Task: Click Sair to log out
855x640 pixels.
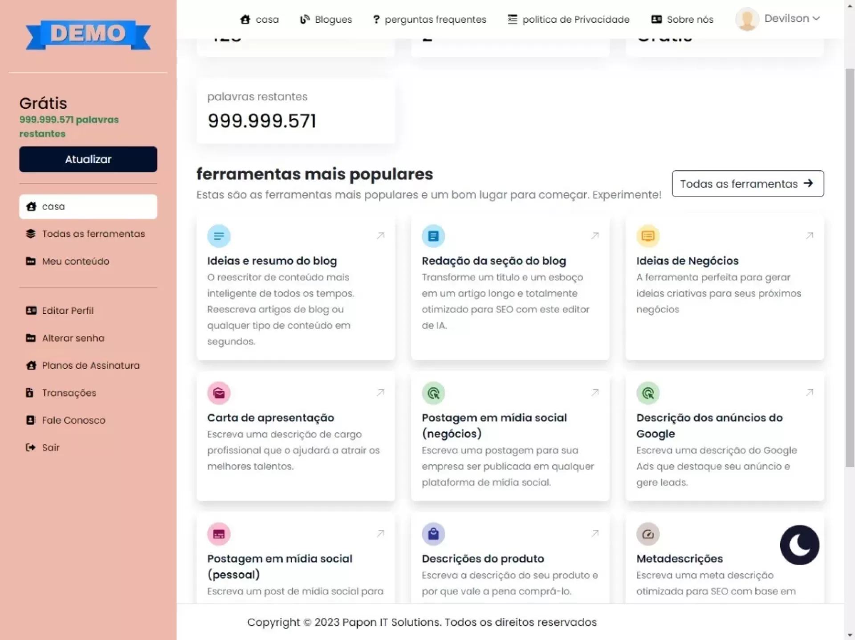Action: click(50, 448)
